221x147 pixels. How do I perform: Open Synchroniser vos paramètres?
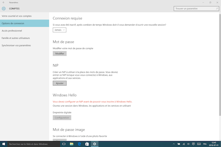pos(25,46)
